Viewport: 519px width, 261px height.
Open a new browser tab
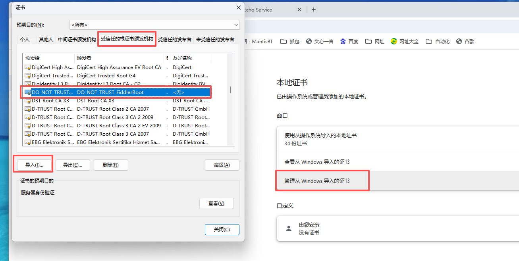[x=314, y=10]
